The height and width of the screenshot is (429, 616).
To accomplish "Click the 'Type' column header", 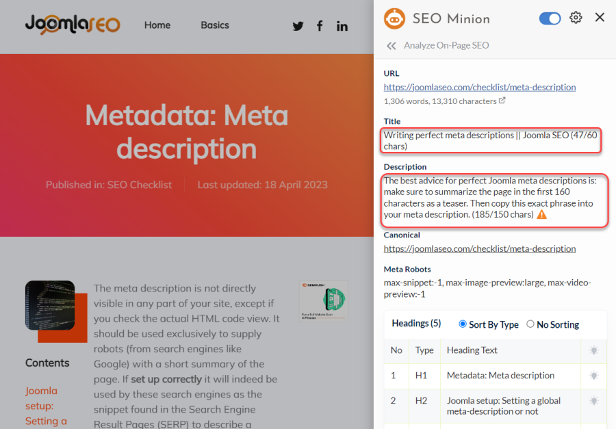I will pos(424,350).
